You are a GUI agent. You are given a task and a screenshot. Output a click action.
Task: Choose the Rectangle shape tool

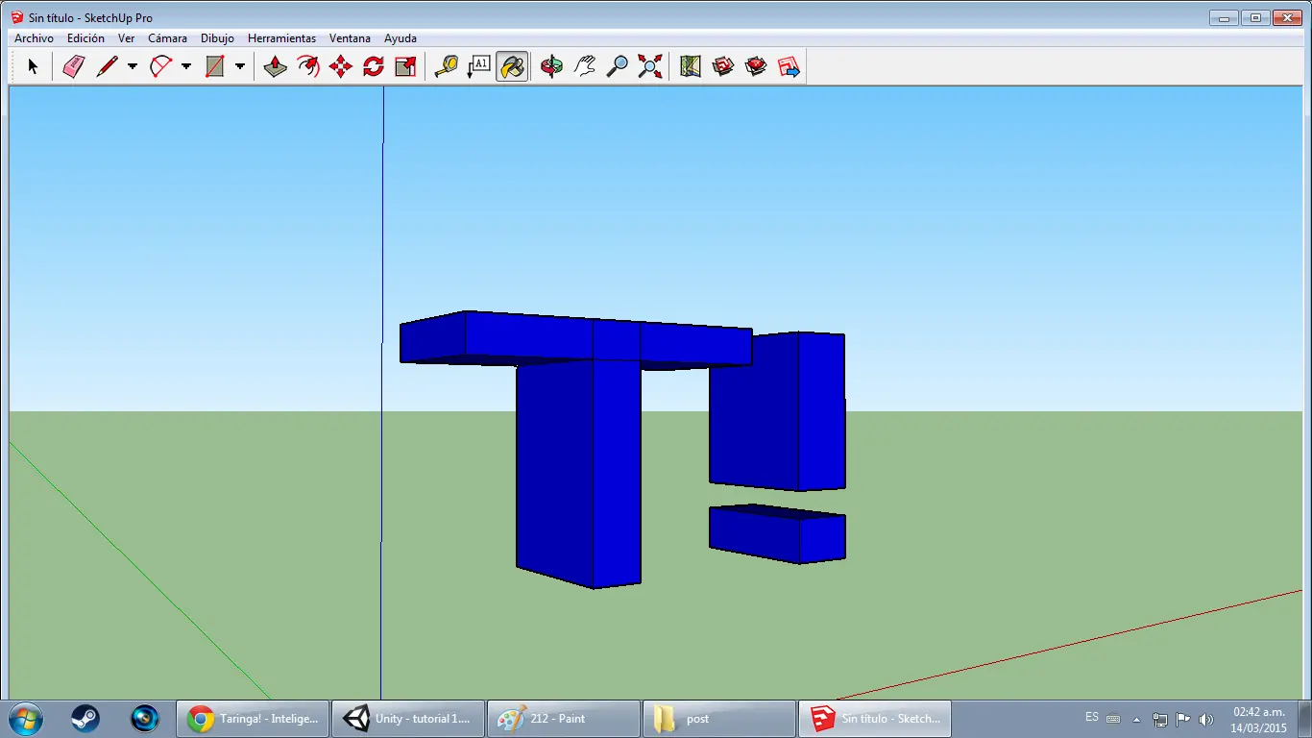pyautogui.click(x=214, y=66)
